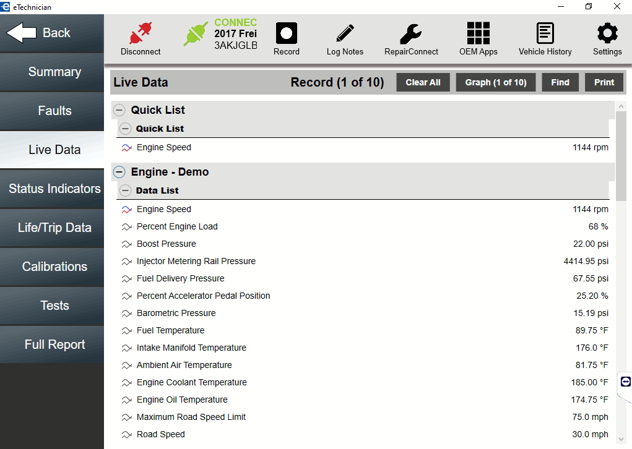Enable graphing for Boost Pressure
The height and width of the screenshot is (449, 632).
point(126,244)
